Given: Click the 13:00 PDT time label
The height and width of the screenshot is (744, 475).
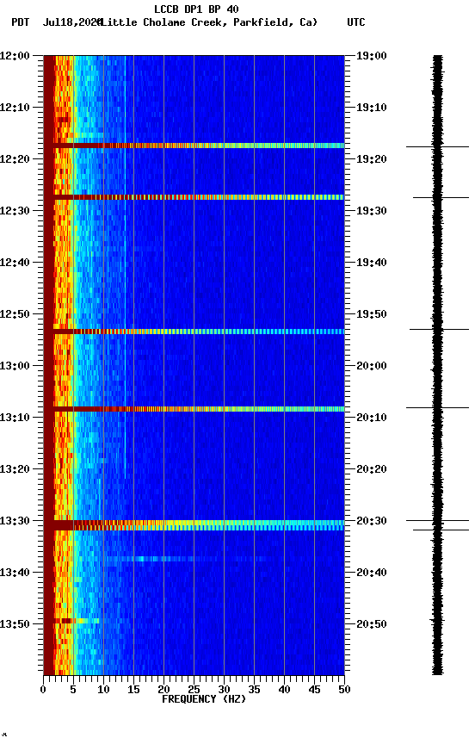Looking at the screenshot, I should (15, 366).
